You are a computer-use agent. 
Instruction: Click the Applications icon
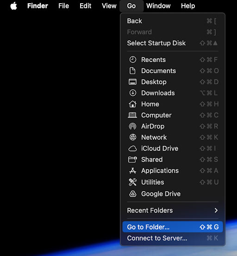132,171
